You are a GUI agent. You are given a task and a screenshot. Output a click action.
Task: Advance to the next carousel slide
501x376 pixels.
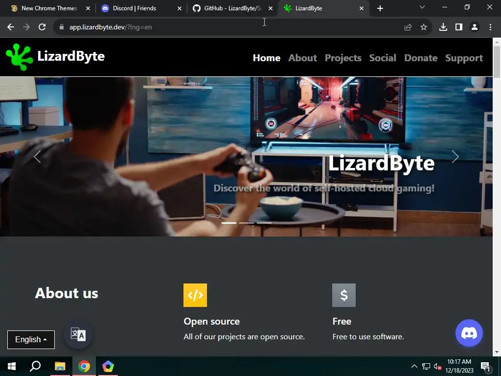pyautogui.click(x=455, y=157)
